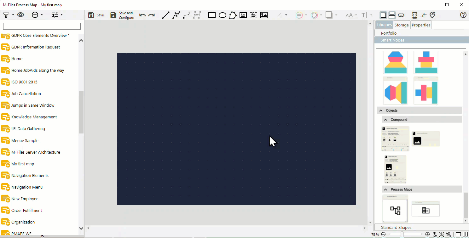Screen dimensions: 469x238
Task: Select the rectangle shape tool
Action: [212, 15]
